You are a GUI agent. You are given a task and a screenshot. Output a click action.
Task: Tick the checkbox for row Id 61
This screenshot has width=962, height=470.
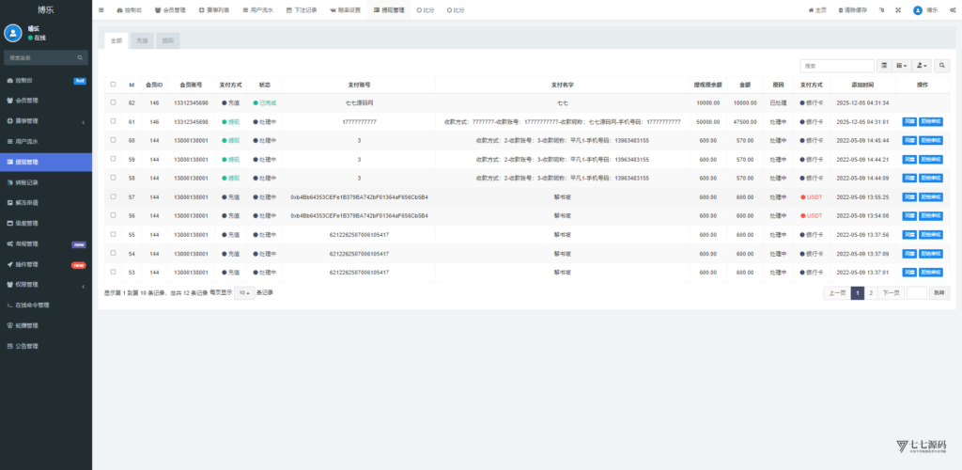point(113,121)
